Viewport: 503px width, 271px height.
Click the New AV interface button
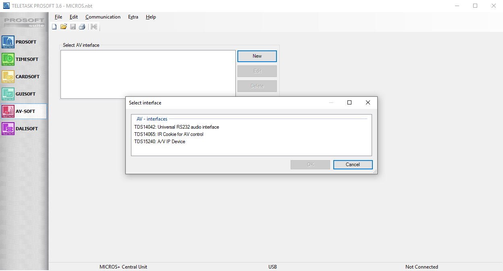pyautogui.click(x=257, y=56)
